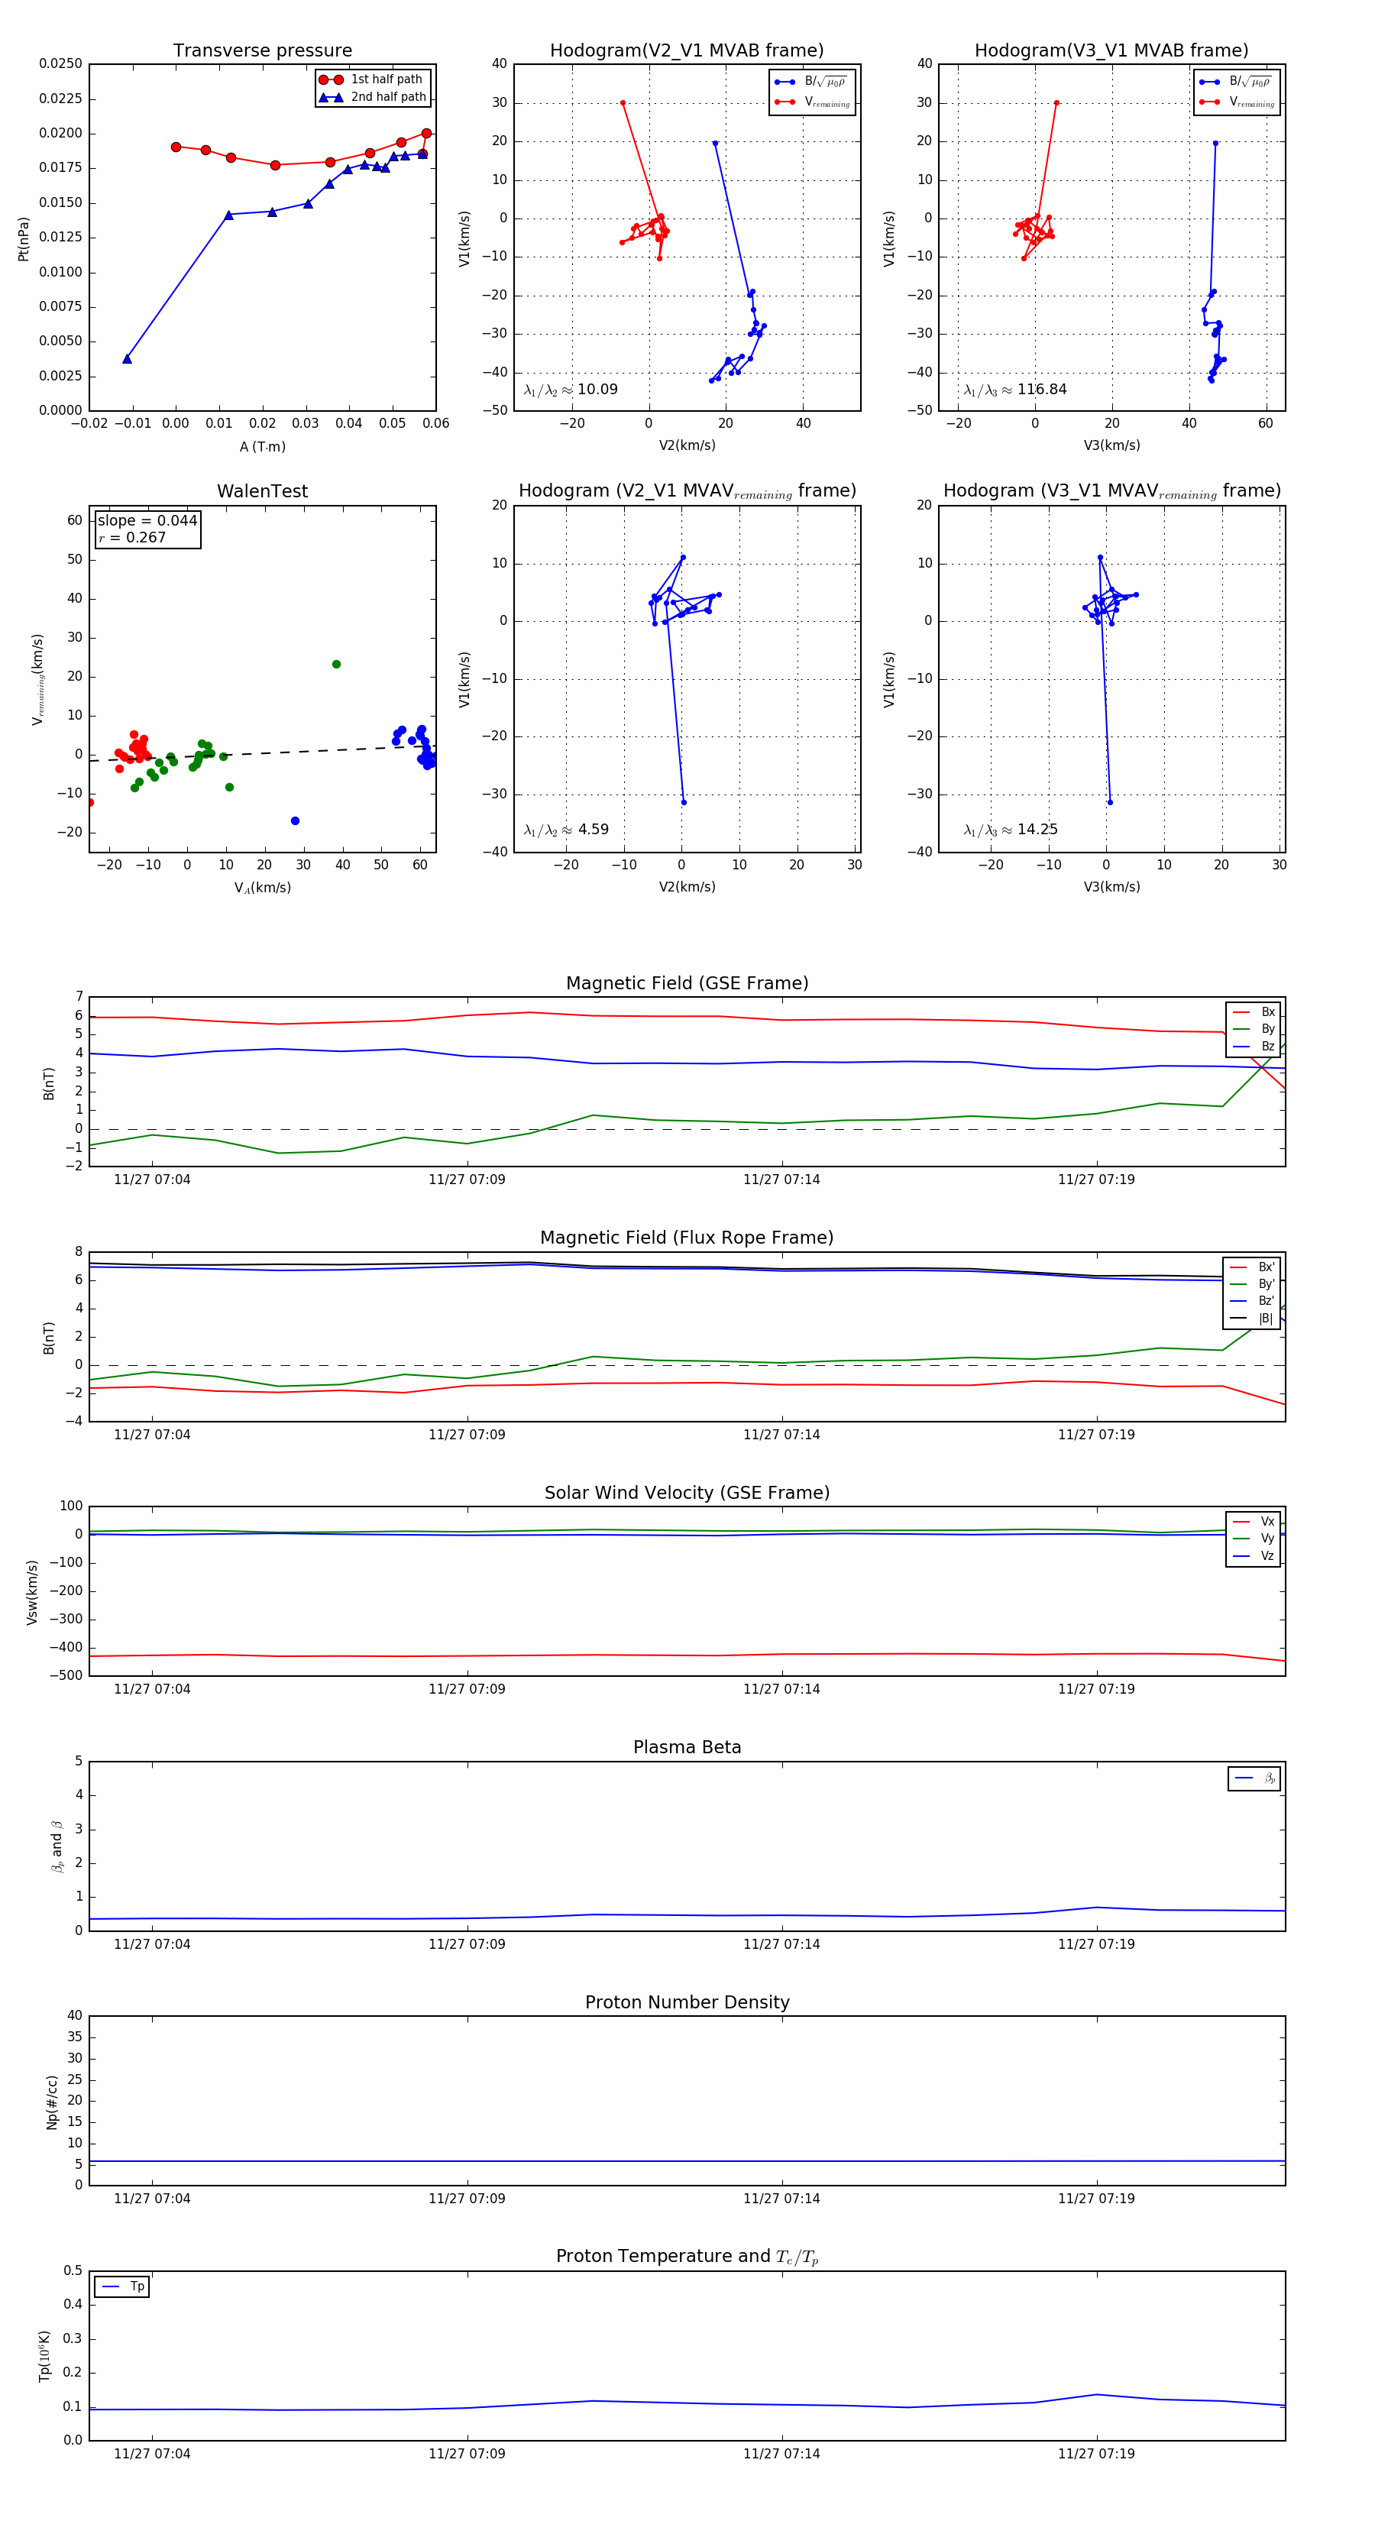
Task: Select the "2nd half path" legend entry
Action: tap(373, 97)
